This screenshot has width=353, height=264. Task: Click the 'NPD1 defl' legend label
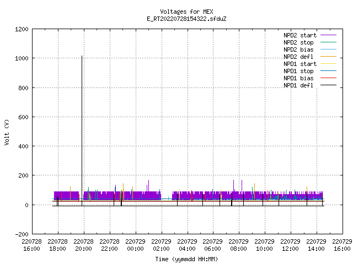298,86
